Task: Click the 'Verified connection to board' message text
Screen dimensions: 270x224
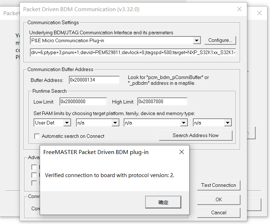Action: (x=110, y=175)
